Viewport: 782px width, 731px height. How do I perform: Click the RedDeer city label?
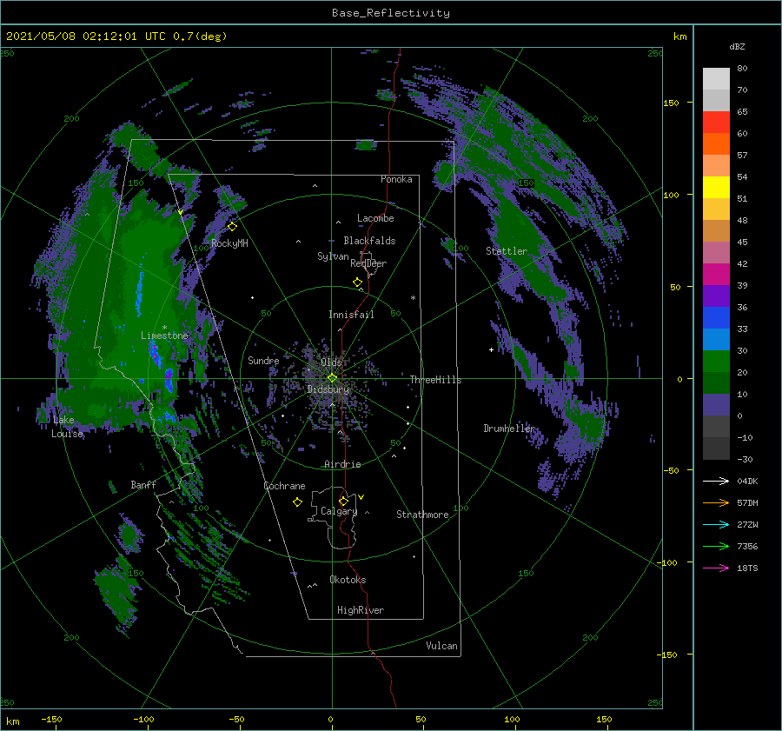368,263
